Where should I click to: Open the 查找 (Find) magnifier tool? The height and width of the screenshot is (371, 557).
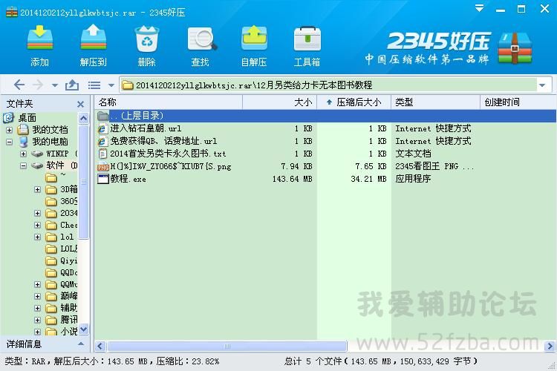point(201,39)
